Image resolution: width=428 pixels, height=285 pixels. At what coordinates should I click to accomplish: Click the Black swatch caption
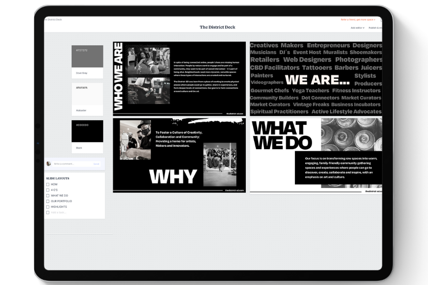coord(79,148)
